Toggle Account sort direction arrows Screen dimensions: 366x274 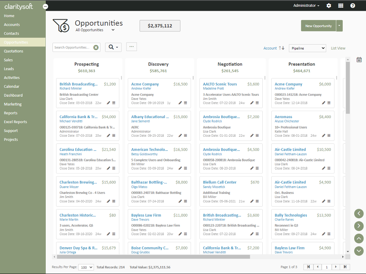coord(282,48)
